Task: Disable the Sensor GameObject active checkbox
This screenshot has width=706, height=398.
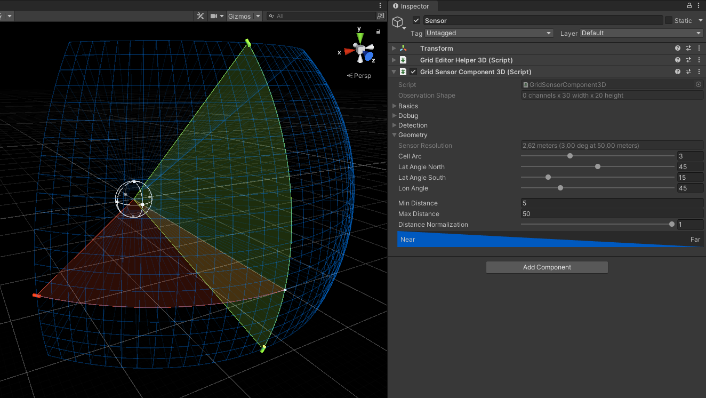Action: pyautogui.click(x=416, y=21)
